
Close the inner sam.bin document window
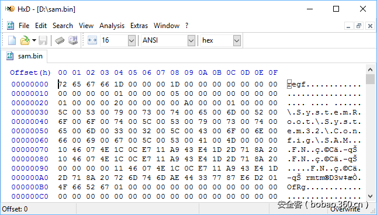(x=370, y=26)
